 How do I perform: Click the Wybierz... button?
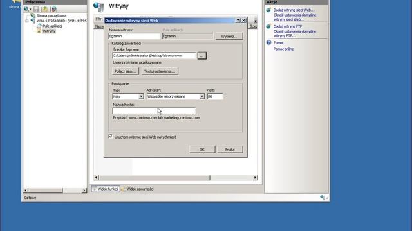229,36
